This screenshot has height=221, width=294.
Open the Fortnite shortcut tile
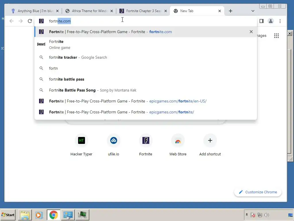tap(146, 145)
